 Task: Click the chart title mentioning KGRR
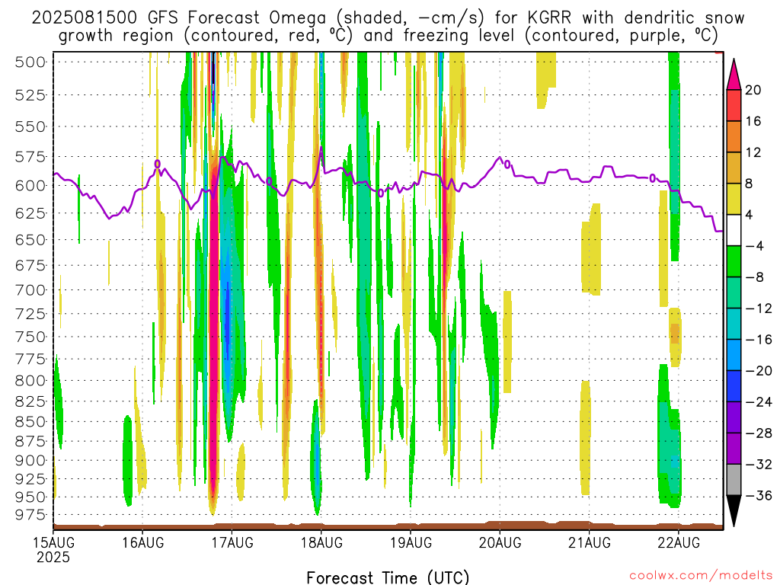[388, 27]
